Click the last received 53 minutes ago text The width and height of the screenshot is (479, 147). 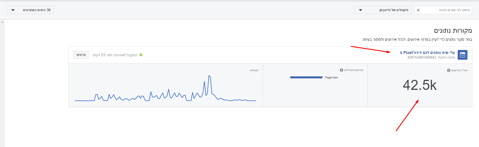(x=115, y=55)
